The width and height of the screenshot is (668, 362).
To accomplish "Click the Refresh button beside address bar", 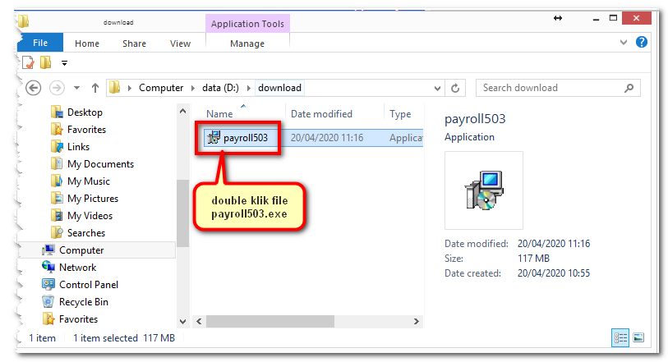I will [457, 88].
